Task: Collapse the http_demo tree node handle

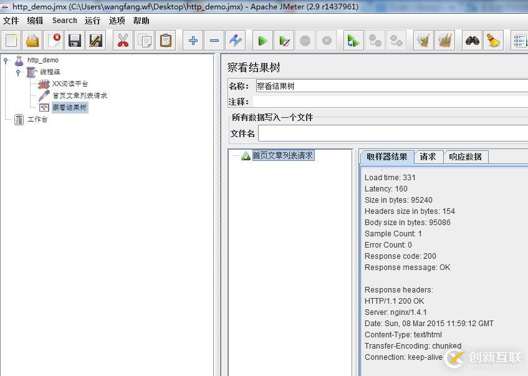Action: click(x=6, y=60)
